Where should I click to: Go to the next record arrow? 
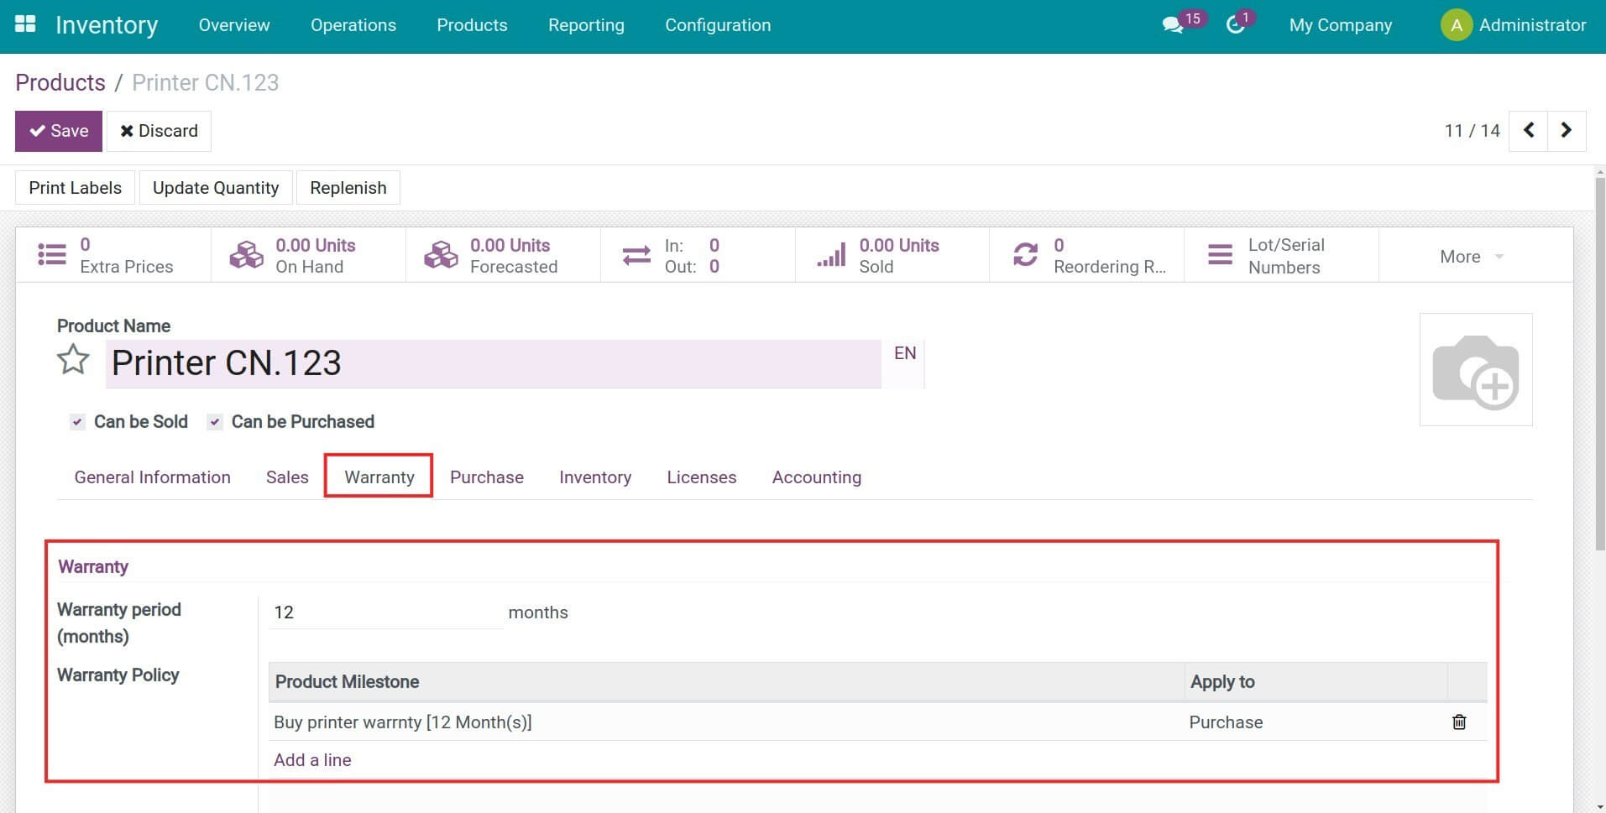click(x=1566, y=130)
